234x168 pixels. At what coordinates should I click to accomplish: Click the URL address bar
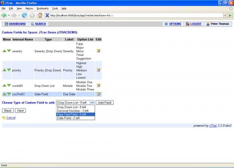pyautogui.click(x=135, y=15)
